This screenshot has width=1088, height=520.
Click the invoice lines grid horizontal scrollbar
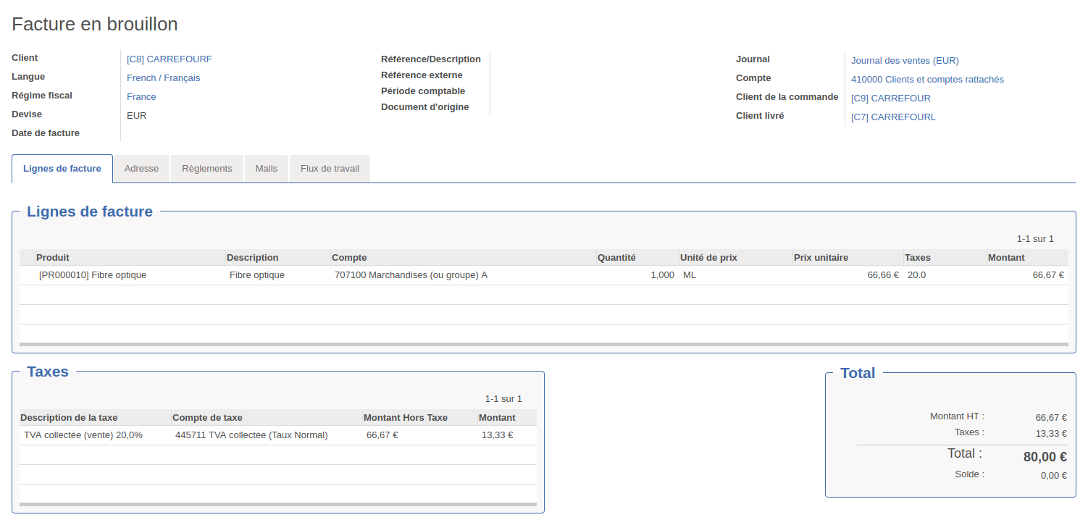pos(543,345)
